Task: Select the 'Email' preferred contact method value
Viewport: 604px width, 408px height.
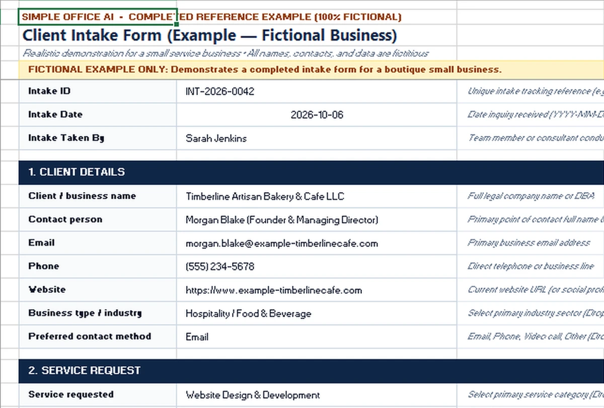Action: [317, 337]
